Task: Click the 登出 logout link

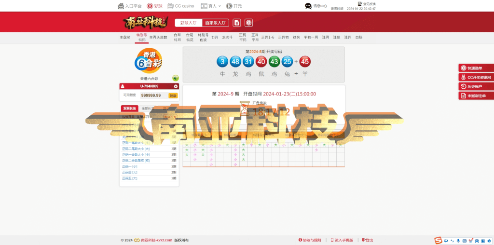Action: click(368, 240)
